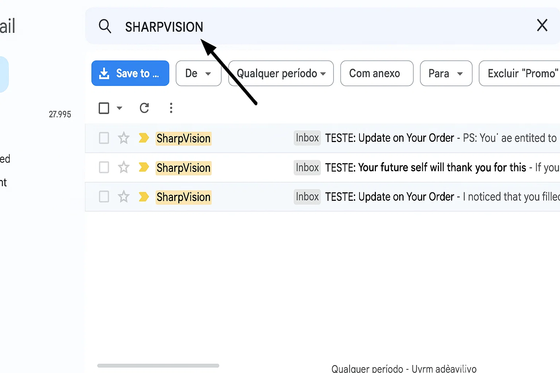
Task: Click the magnifying glass search icon
Action: pyautogui.click(x=105, y=26)
